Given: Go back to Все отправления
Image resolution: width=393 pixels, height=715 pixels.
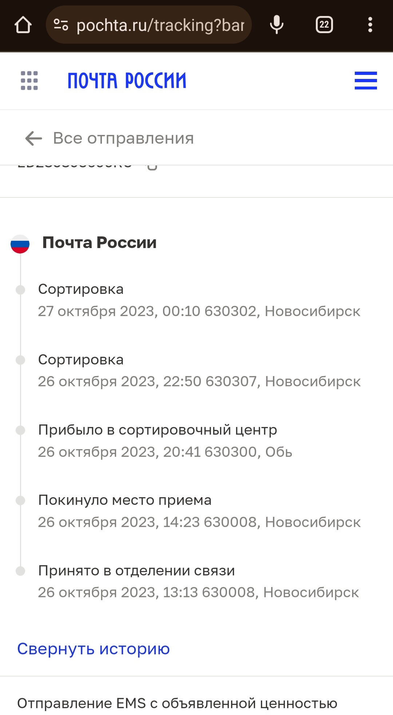Looking at the screenshot, I should click(x=123, y=138).
